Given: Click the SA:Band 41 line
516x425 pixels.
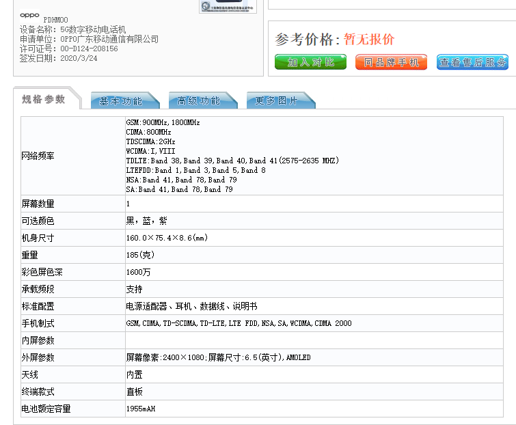Looking at the screenshot, I should click(x=179, y=189).
